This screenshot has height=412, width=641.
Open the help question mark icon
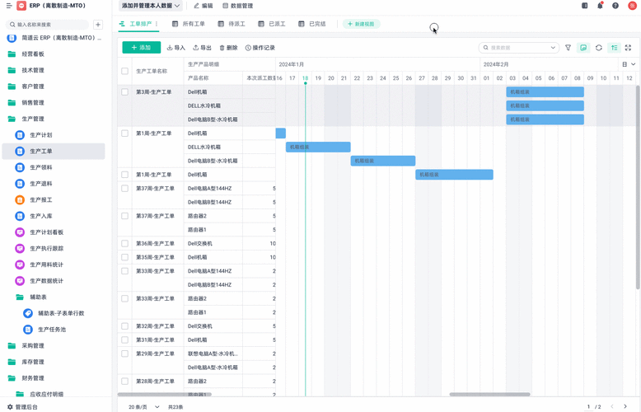click(615, 6)
